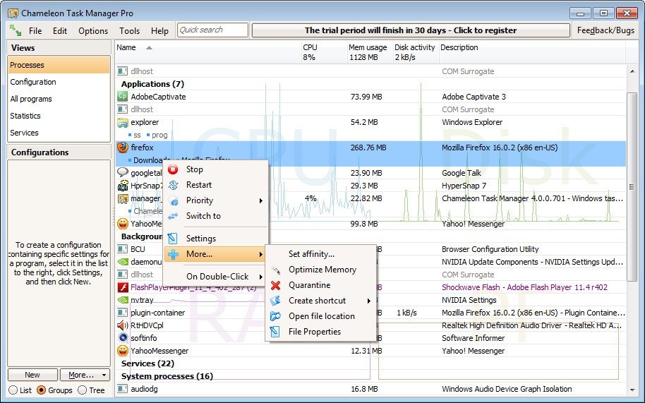Toggle sort arrow on Name column
This screenshot has height=403, width=645.
(x=149, y=48)
